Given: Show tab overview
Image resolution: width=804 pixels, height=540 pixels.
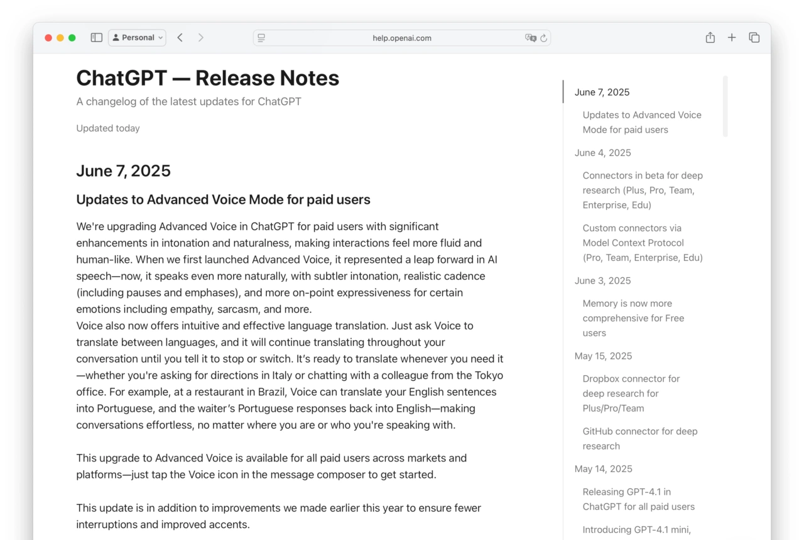Looking at the screenshot, I should click(754, 38).
